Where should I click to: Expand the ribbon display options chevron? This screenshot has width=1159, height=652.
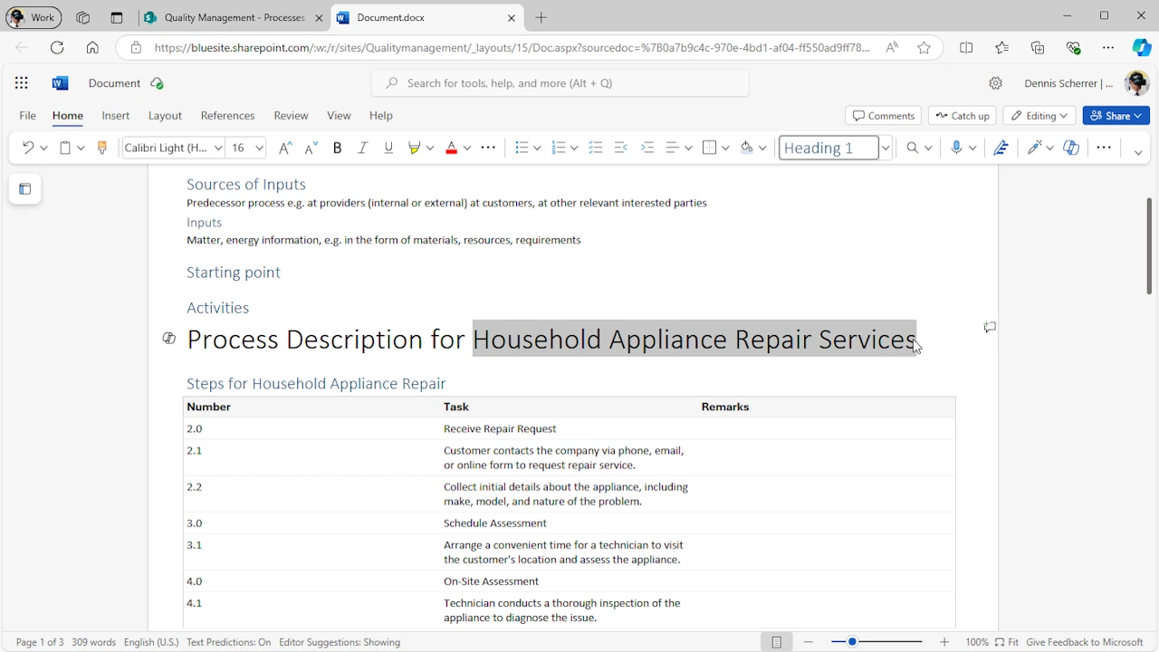(x=1138, y=152)
